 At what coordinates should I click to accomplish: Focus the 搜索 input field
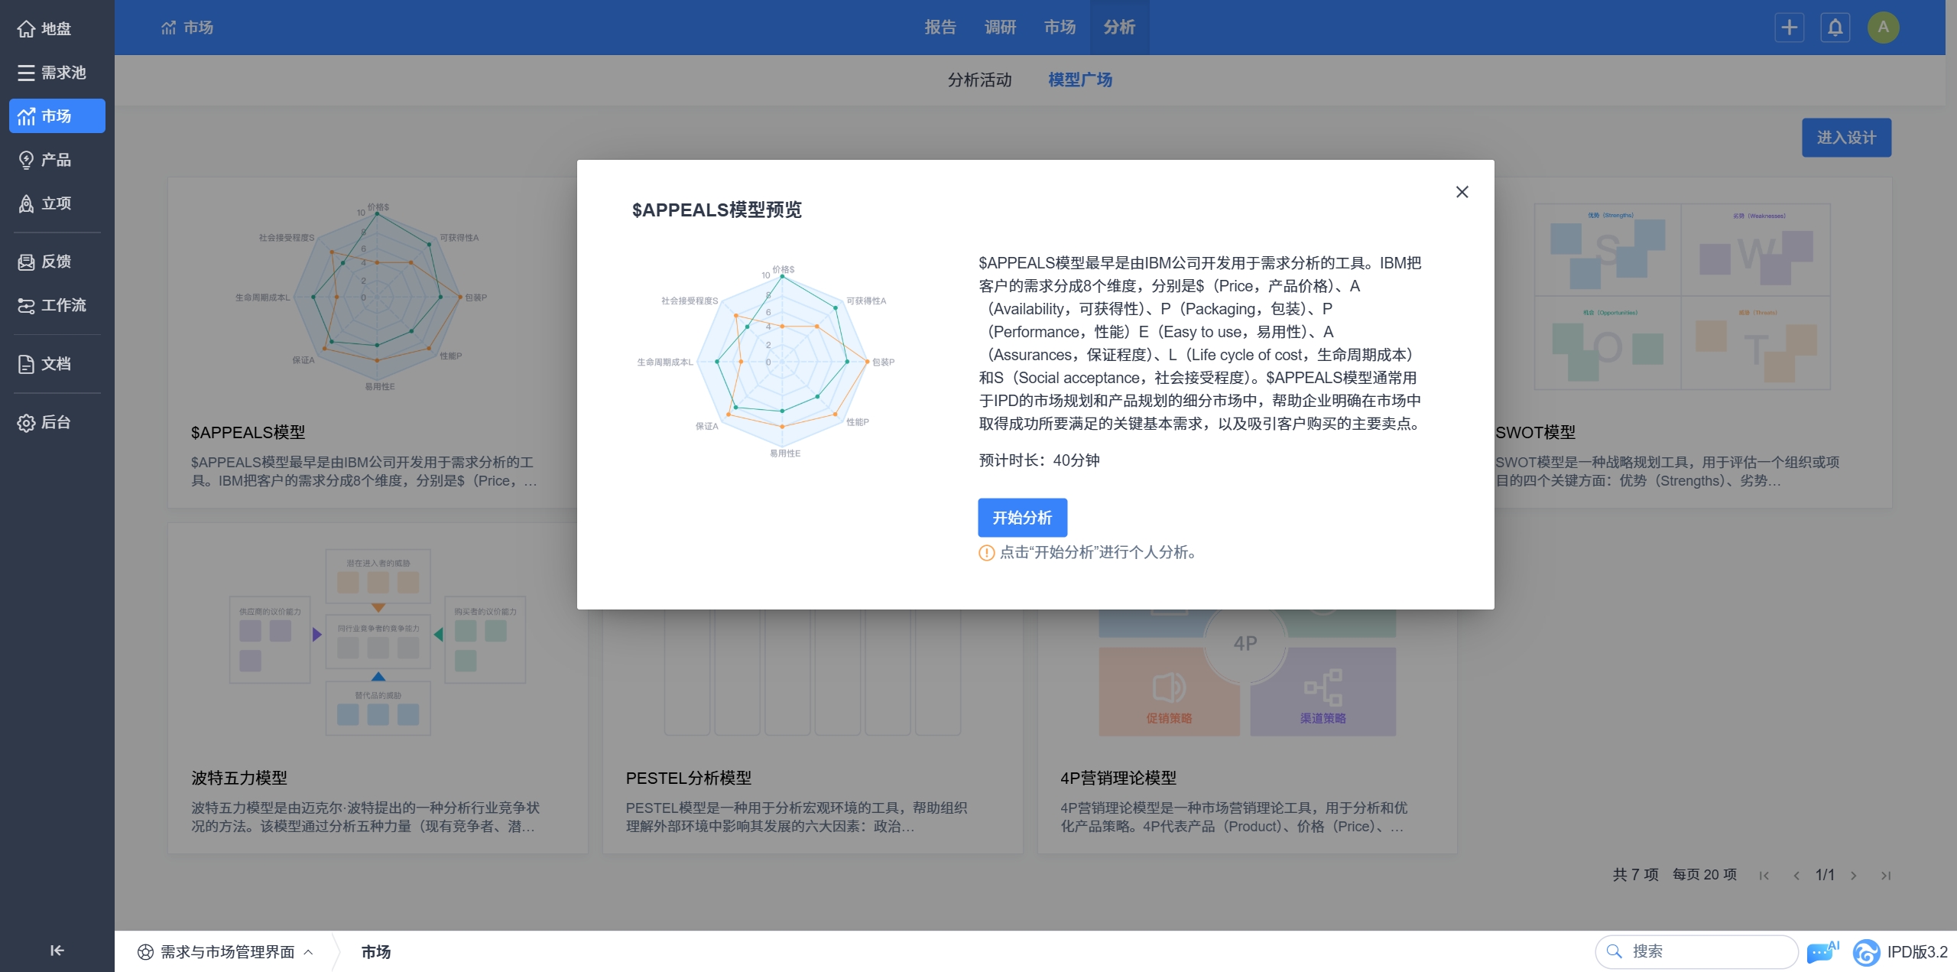pos(1697,951)
